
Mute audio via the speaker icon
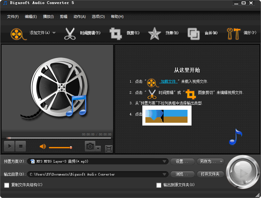pyautogui.click(x=43, y=146)
